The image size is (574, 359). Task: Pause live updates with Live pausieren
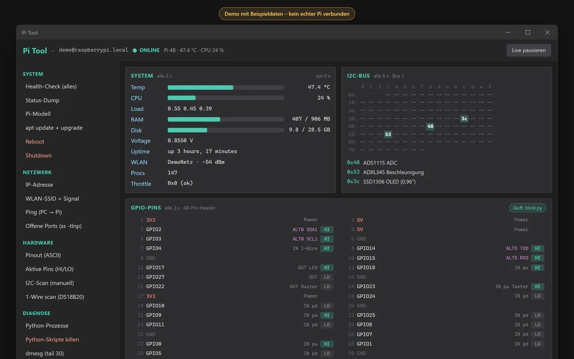[529, 50]
